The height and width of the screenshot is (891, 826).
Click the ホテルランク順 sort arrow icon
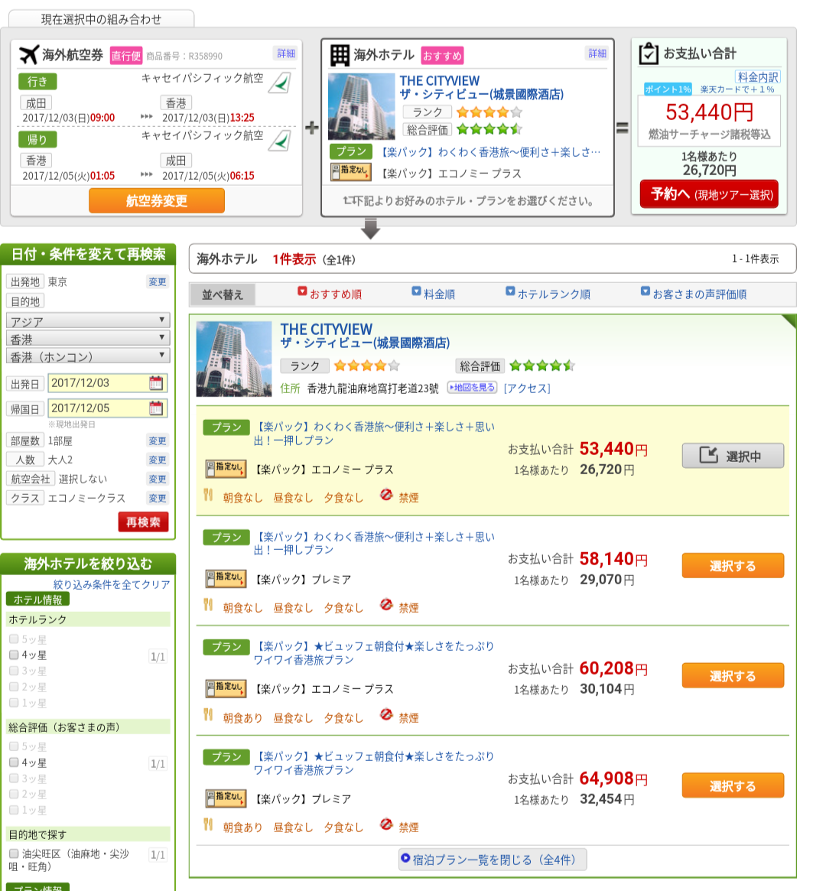coord(510,291)
